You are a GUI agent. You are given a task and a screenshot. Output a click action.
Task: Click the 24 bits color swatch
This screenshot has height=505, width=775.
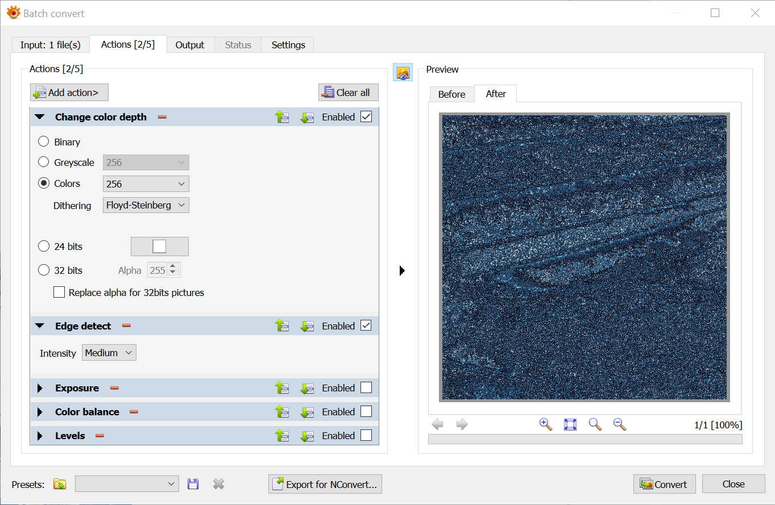click(x=159, y=247)
